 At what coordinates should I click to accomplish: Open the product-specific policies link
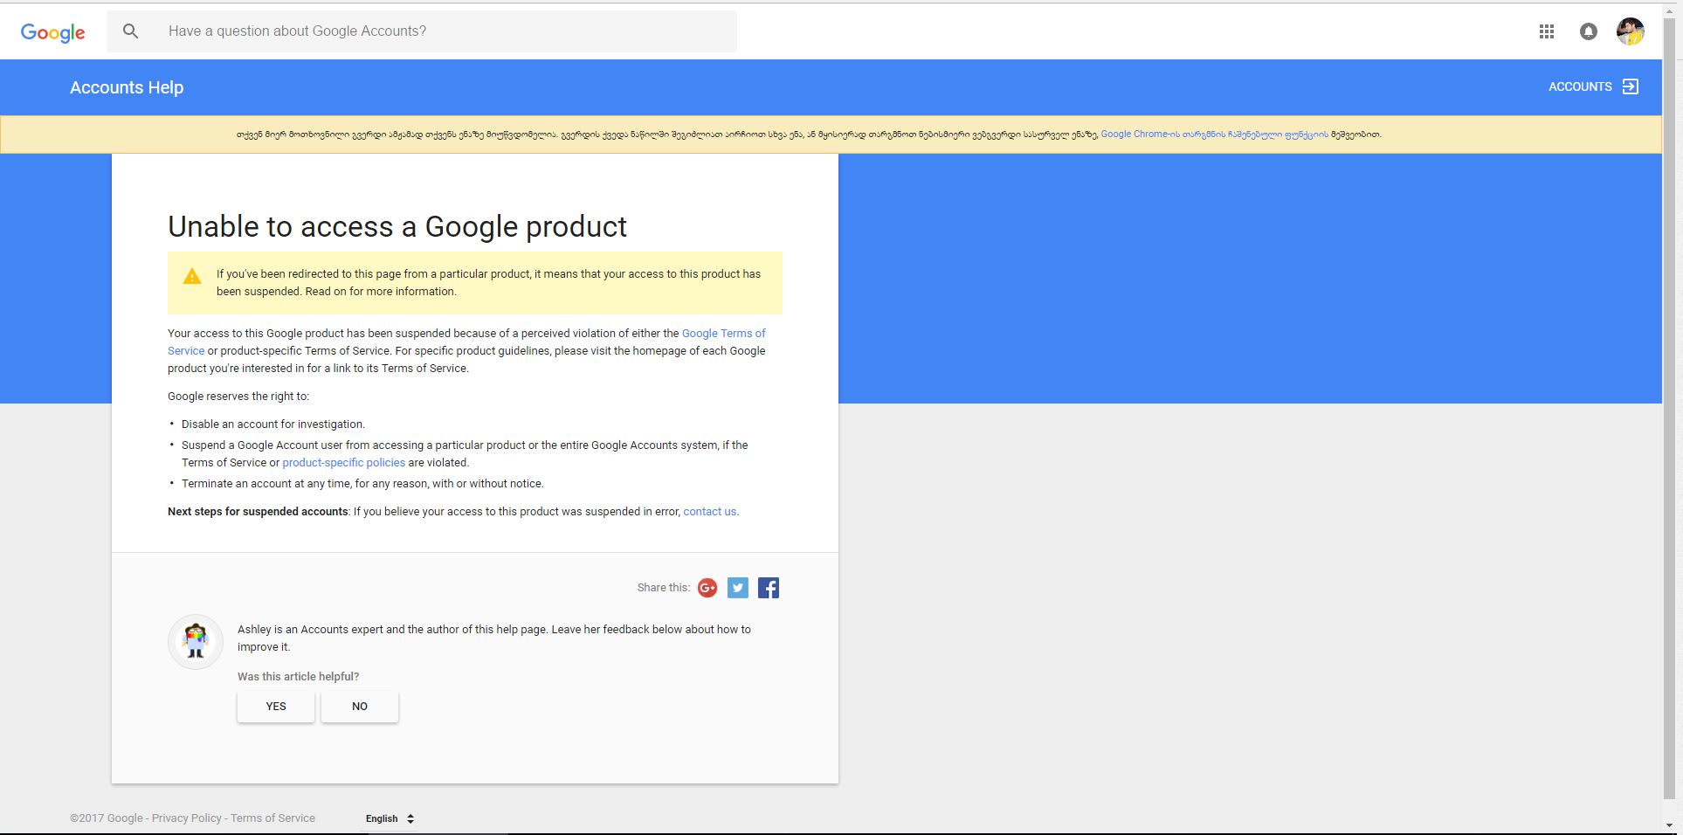point(343,463)
